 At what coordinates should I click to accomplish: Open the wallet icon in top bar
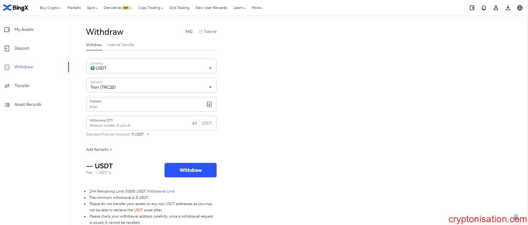click(472, 8)
